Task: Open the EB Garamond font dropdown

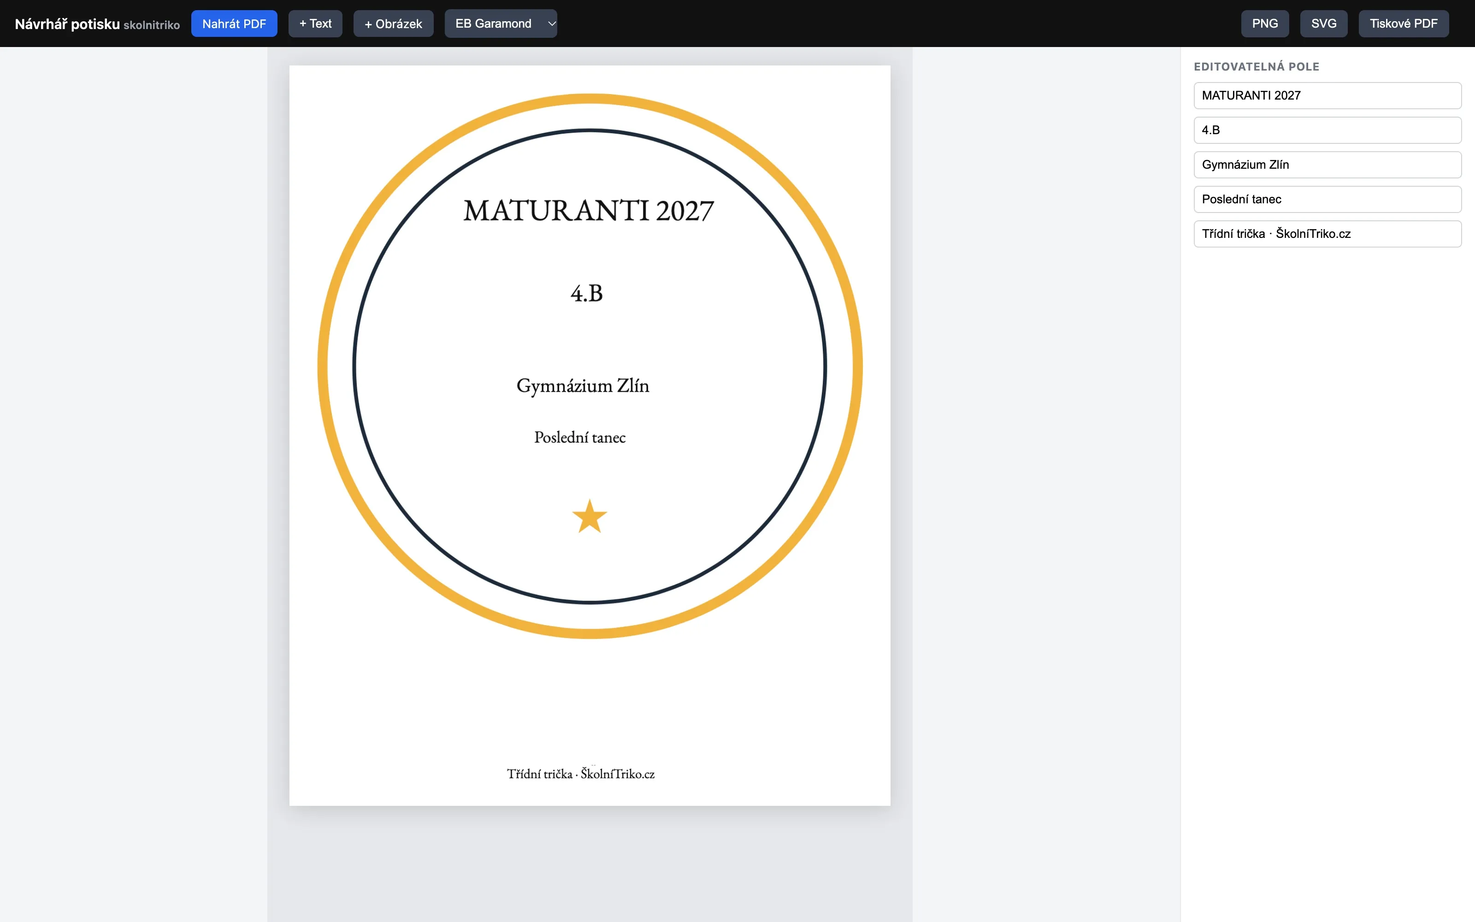Action: (x=501, y=24)
